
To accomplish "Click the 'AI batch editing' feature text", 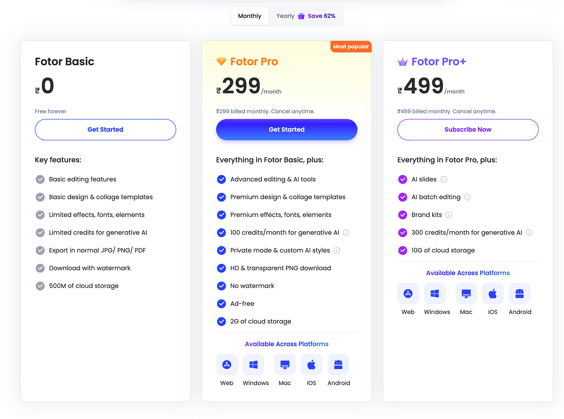I will pos(436,197).
